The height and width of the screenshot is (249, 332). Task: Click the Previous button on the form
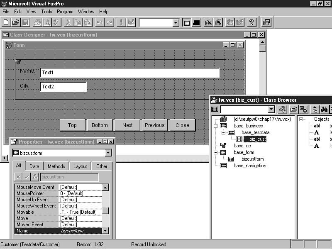(154, 125)
